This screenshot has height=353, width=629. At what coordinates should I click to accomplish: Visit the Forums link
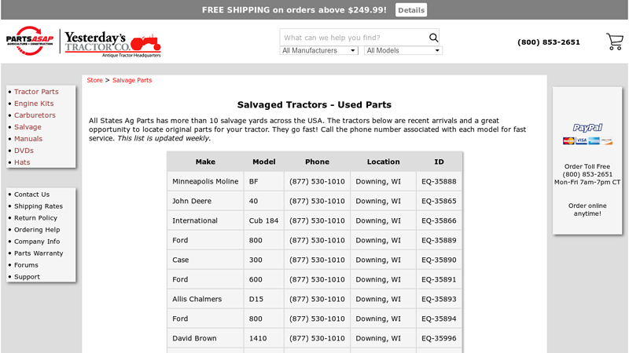(x=26, y=265)
